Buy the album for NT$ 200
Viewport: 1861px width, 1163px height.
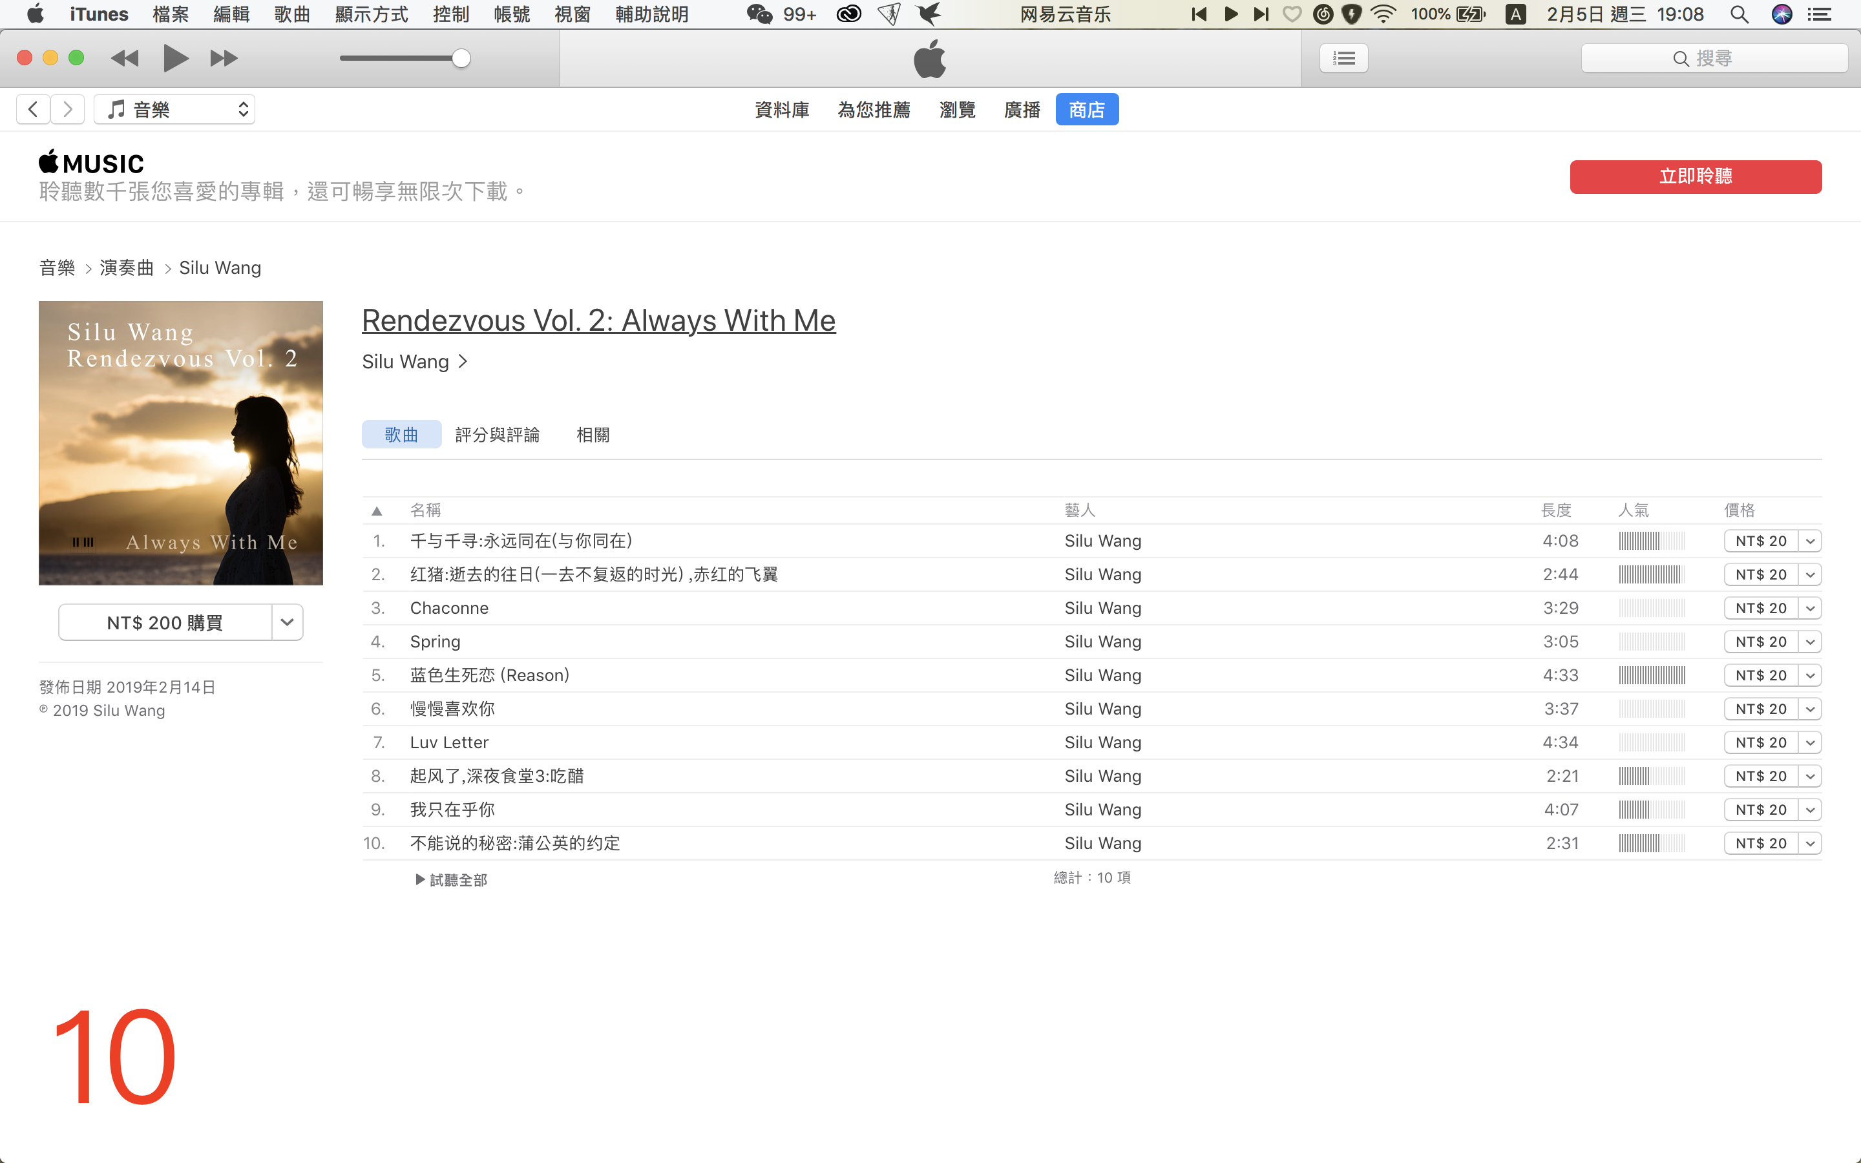point(165,622)
